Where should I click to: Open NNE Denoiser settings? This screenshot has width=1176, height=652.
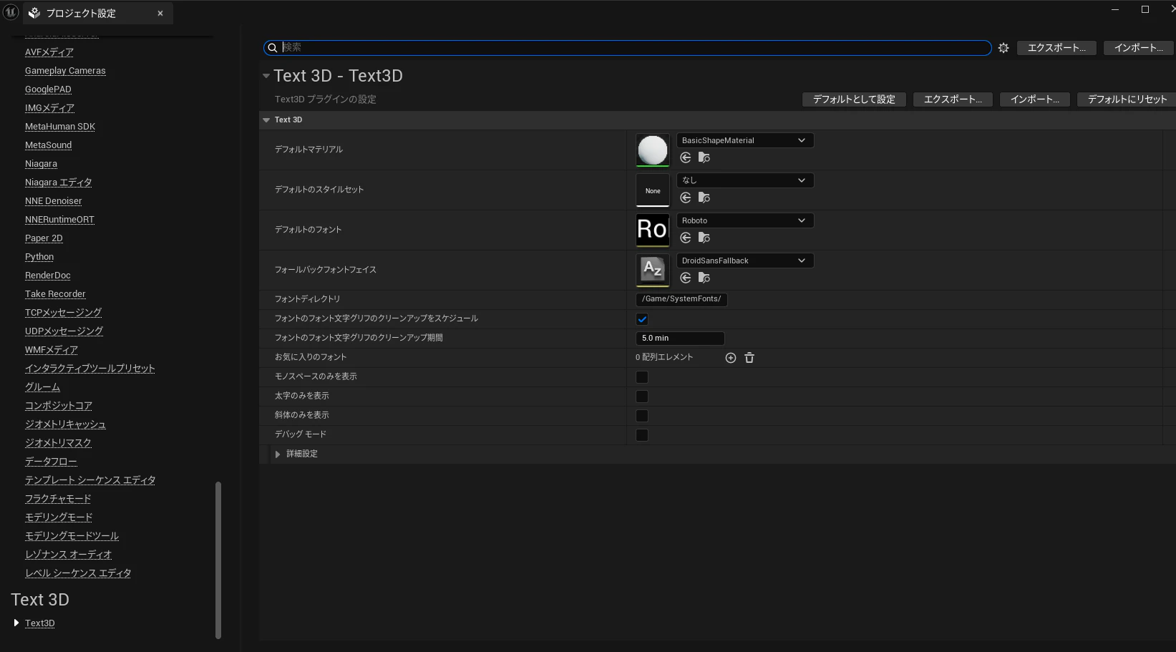[x=53, y=200]
